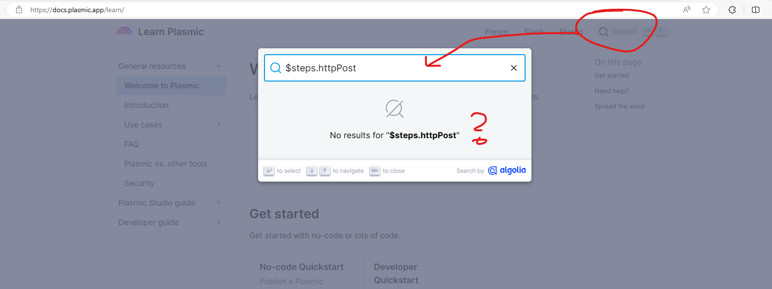Jump to the Need help? section
This screenshot has height=289, width=772.
(611, 91)
